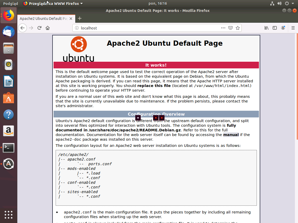298x223 pixels.
Task: Launch Firefox from the dock
Action: (9, 15)
